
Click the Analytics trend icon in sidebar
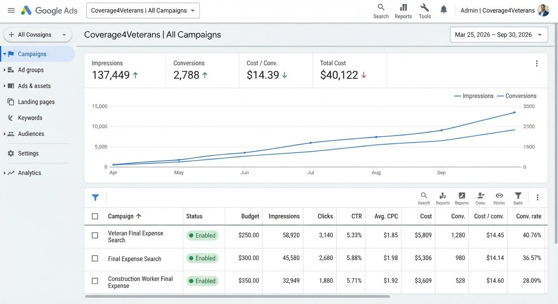click(11, 173)
